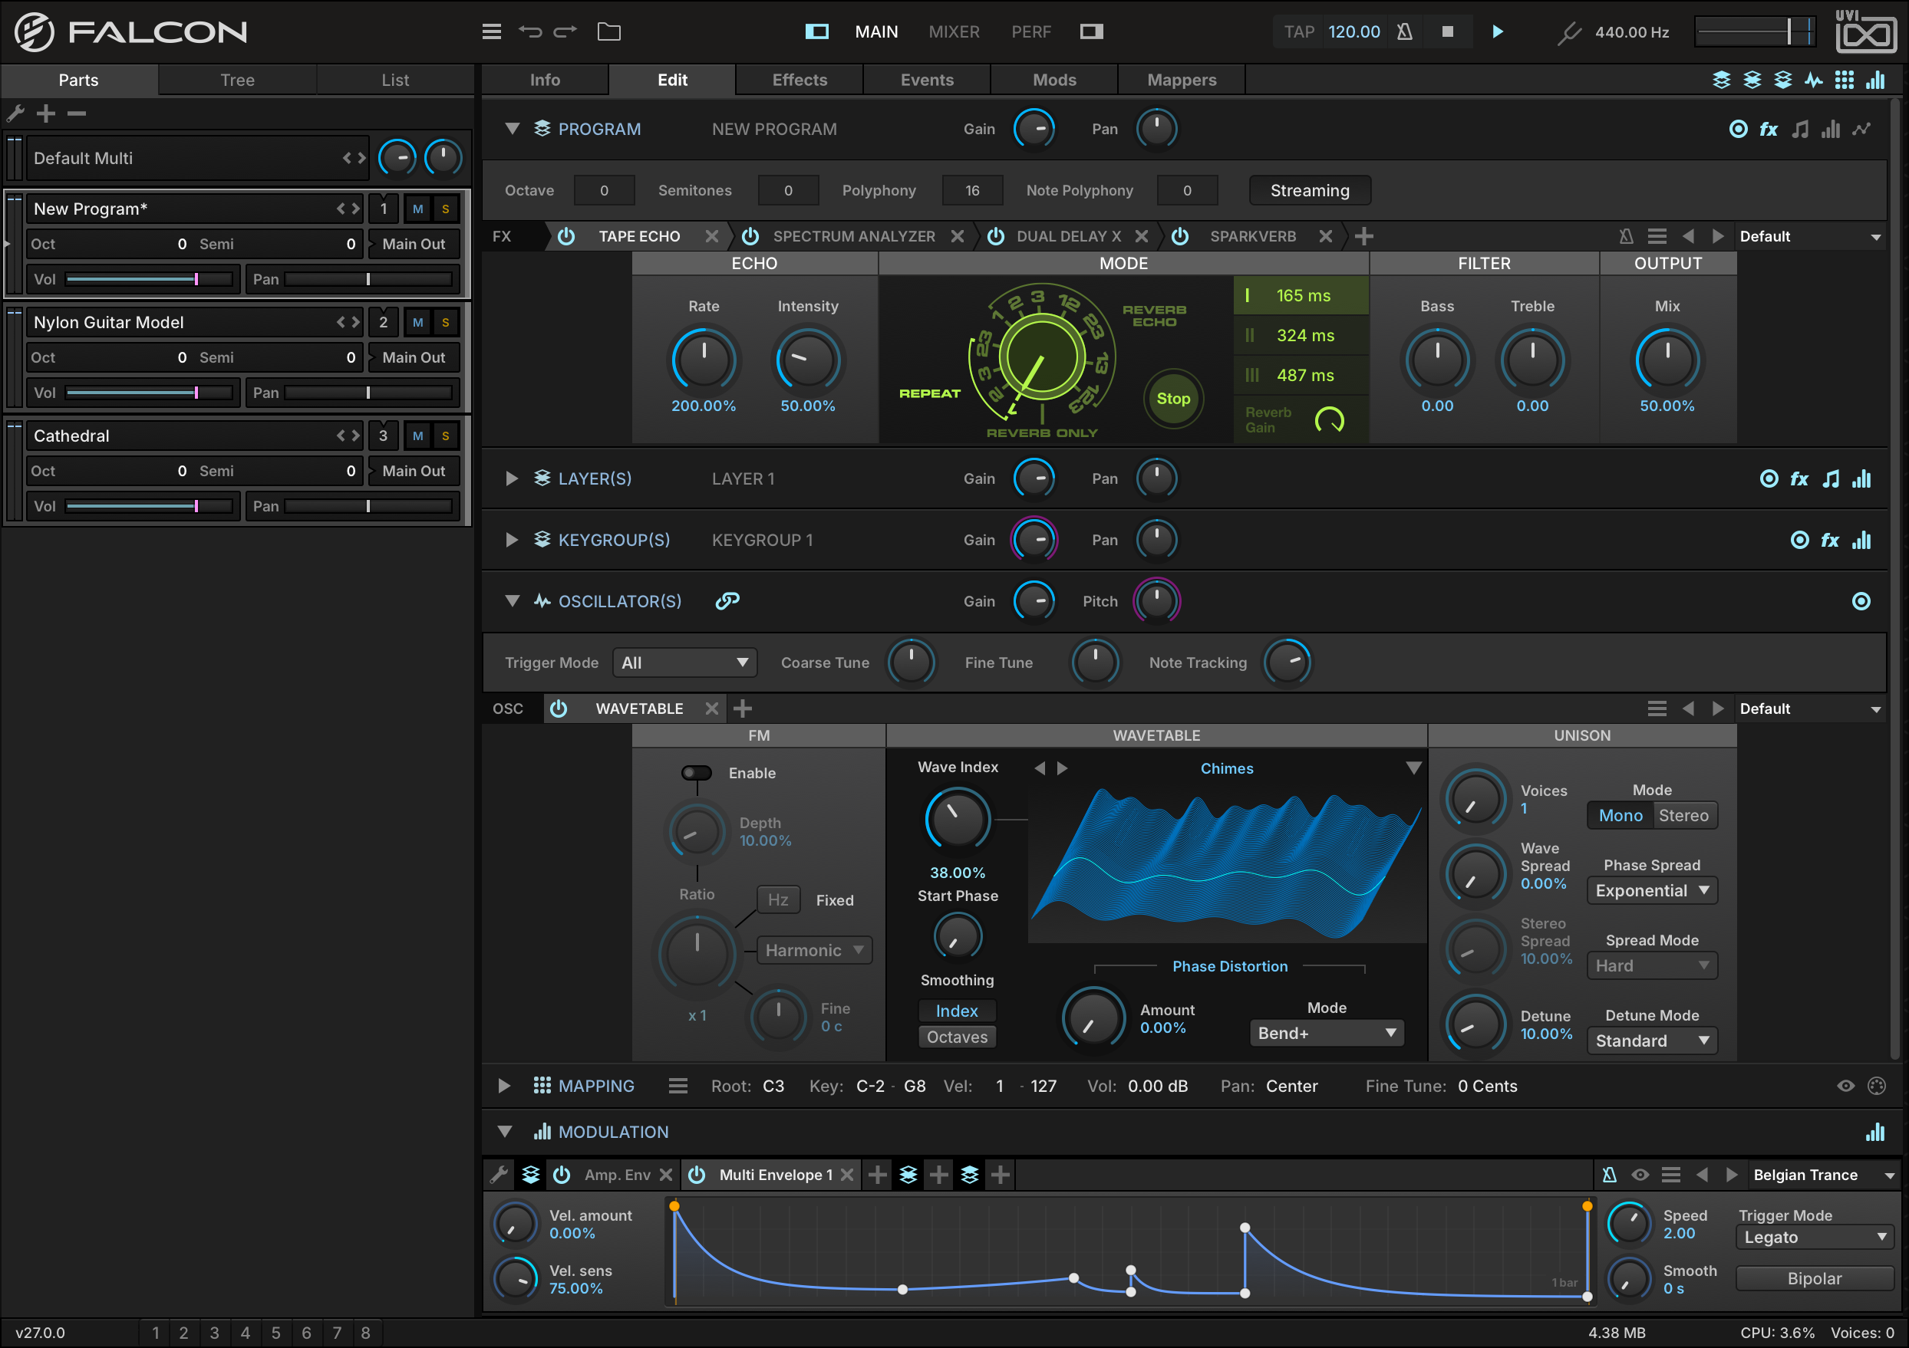Click the transport stop button

pos(1448,31)
